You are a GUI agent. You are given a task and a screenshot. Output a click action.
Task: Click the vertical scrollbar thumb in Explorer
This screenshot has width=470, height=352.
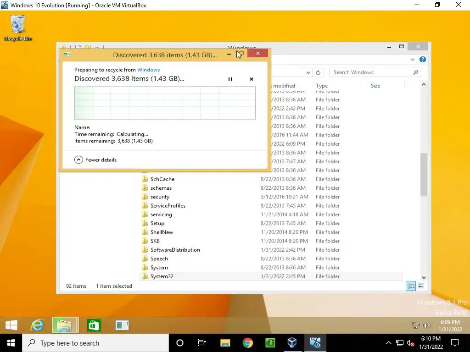[x=424, y=174]
